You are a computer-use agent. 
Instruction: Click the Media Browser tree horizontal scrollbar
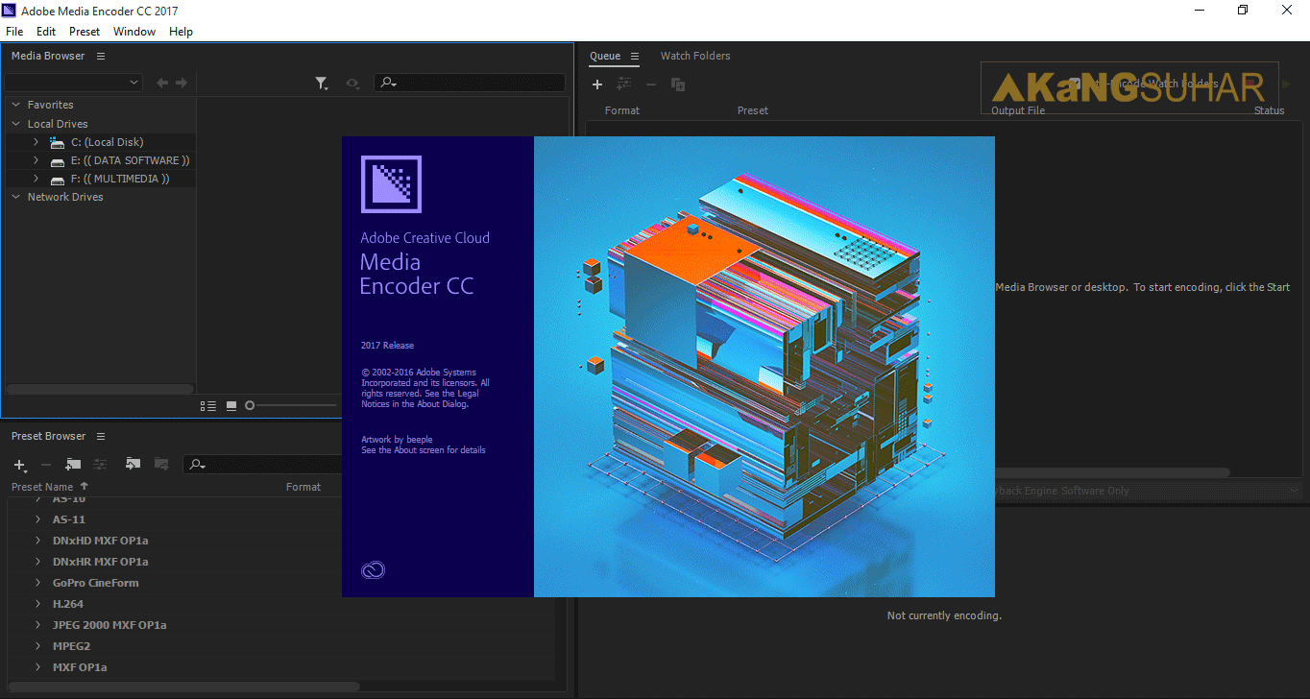100,389
